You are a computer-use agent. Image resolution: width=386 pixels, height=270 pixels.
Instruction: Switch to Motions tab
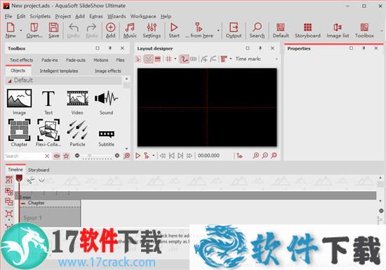point(100,60)
